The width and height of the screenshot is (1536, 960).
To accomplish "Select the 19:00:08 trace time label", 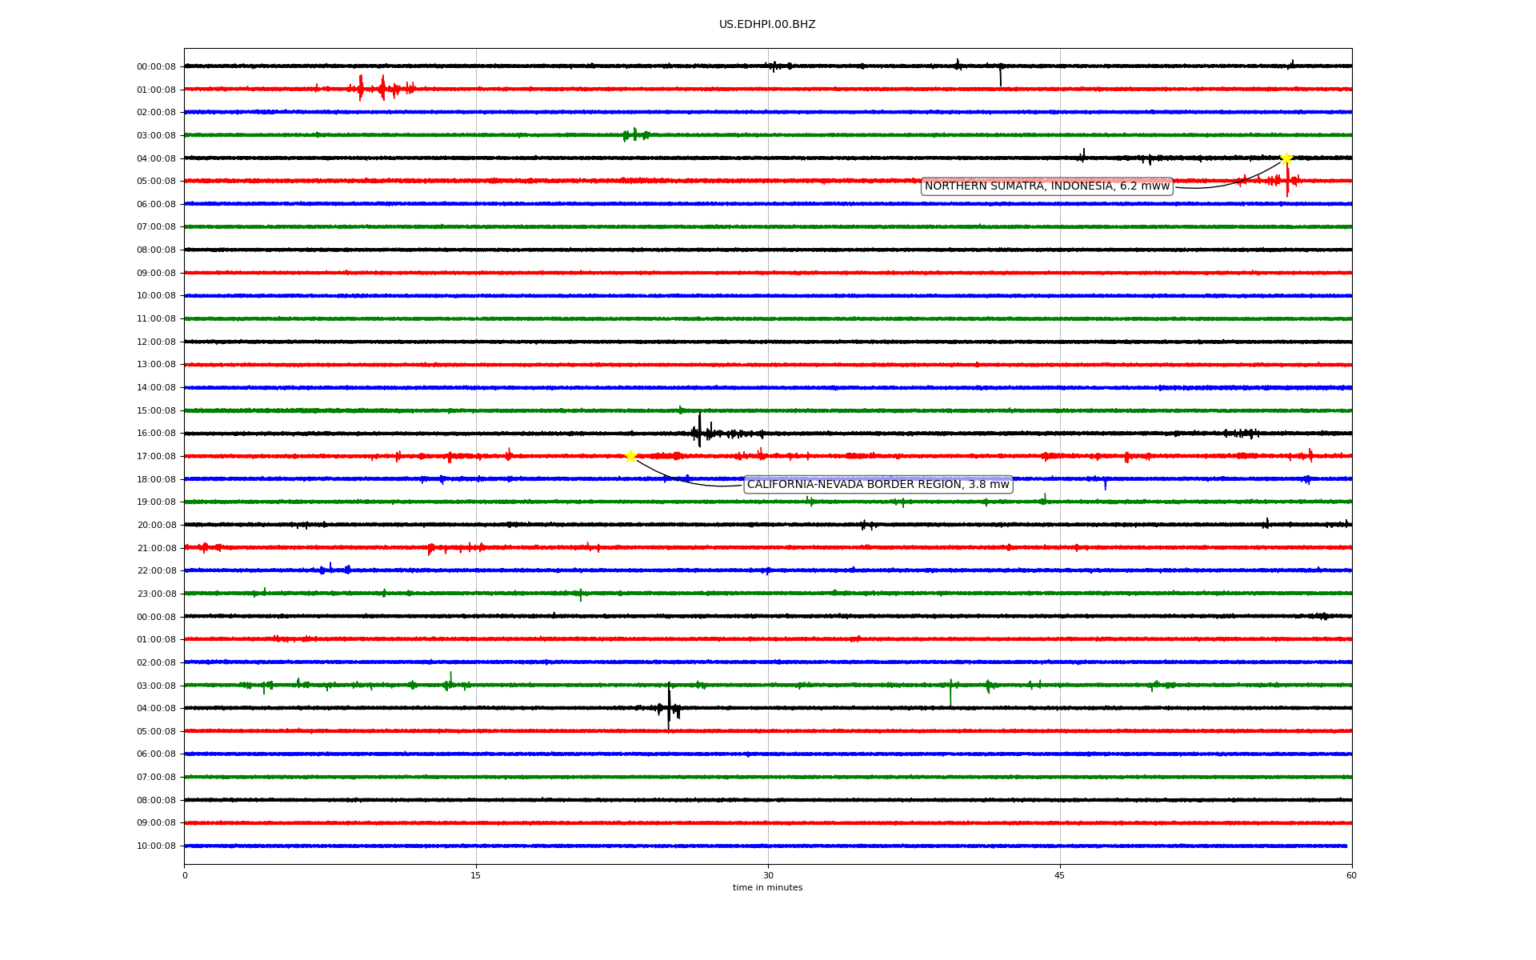I will [x=156, y=502].
